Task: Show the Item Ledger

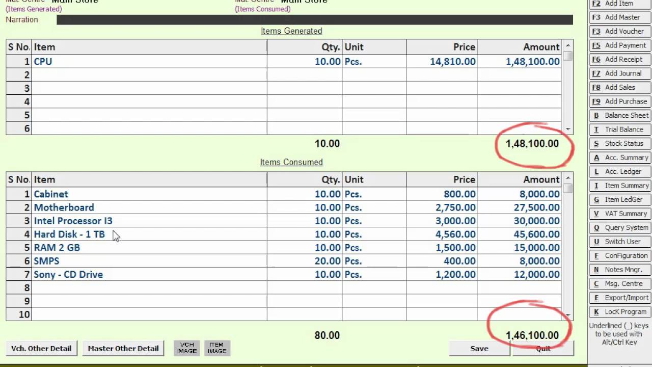Action: click(620, 199)
